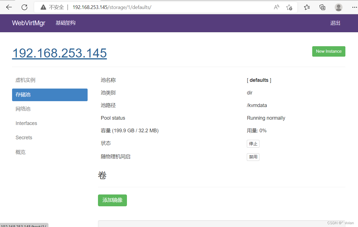Select the 池名称 label
Image resolution: width=358 pixels, height=227 pixels.
[x=108, y=80]
